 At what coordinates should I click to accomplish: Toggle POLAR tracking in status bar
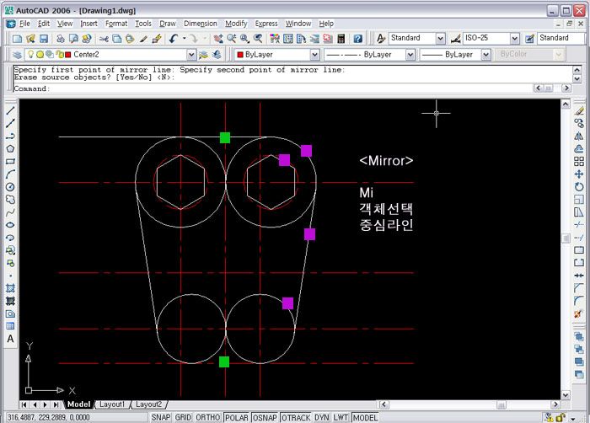pos(237,417)
